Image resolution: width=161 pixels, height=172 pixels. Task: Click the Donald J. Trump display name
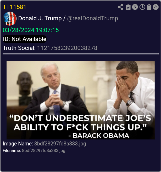click(x=40, y=18)
